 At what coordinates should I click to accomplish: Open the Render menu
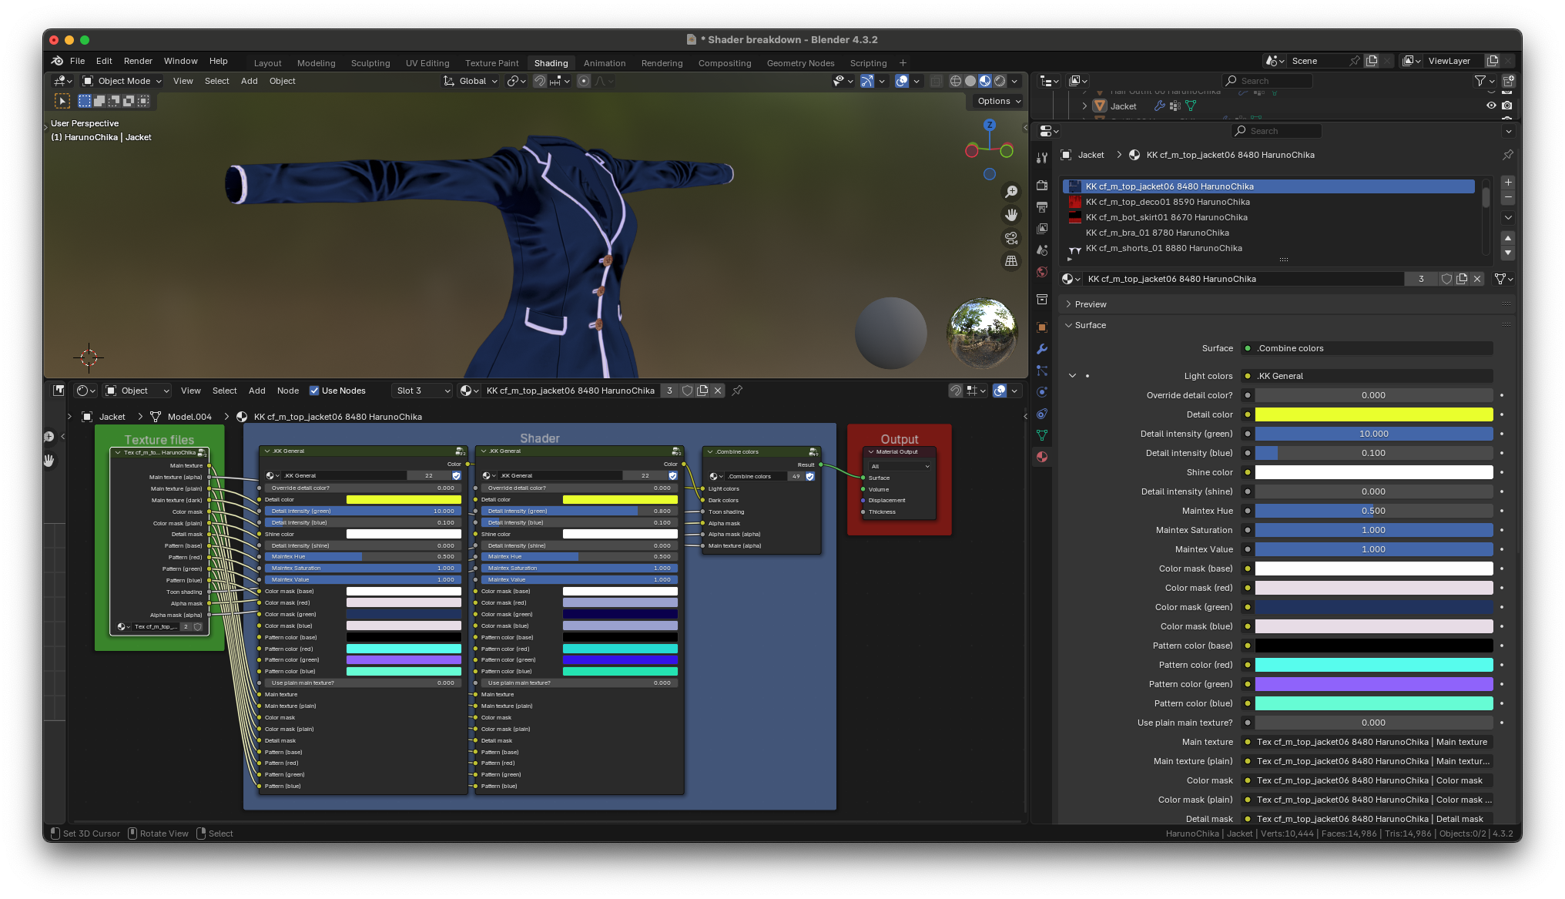pos(138,61)
